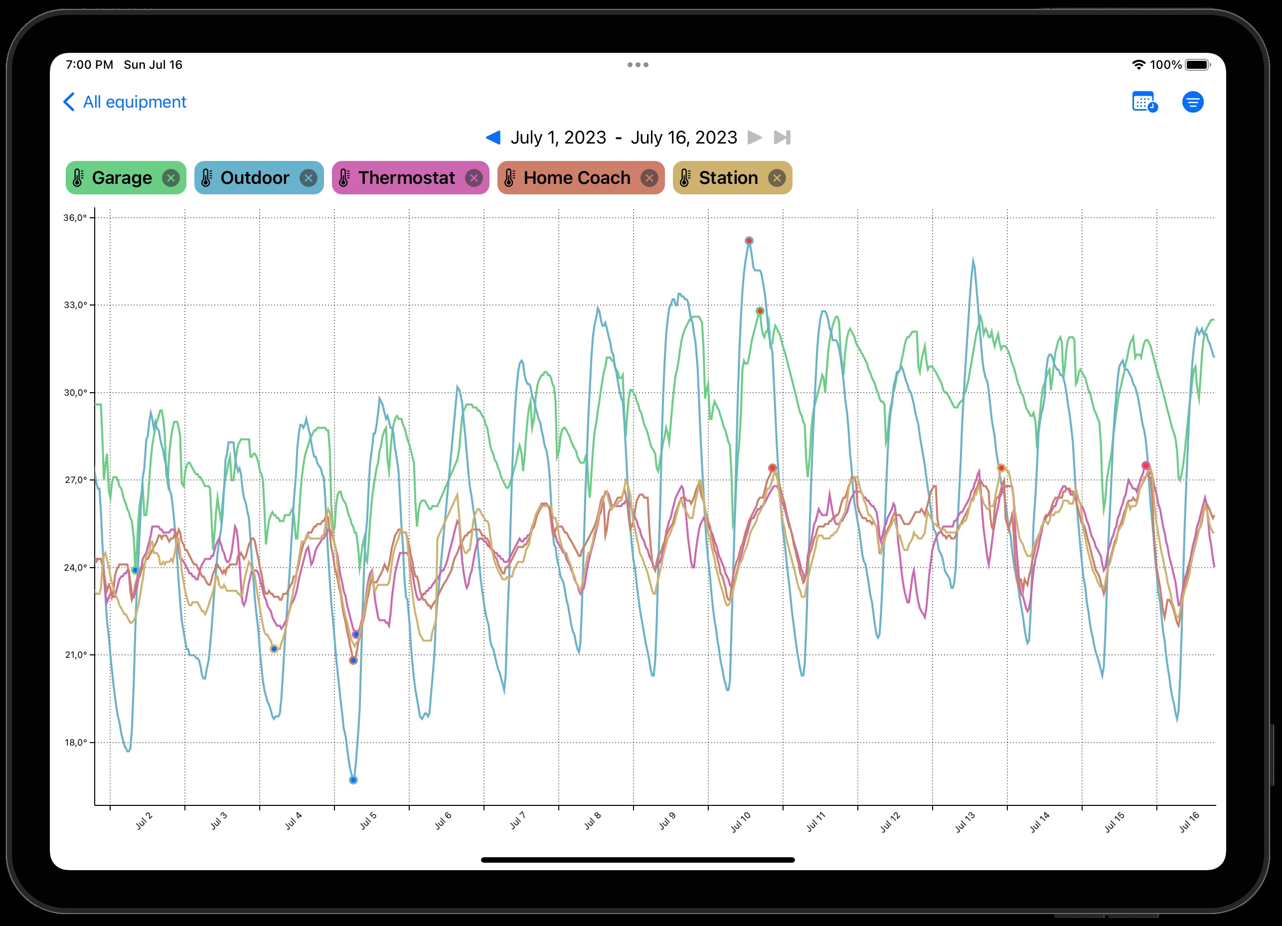Tap the Garage thermometer icon
1282x926 pixels.
pyautogui.click(x=79, y=178)
